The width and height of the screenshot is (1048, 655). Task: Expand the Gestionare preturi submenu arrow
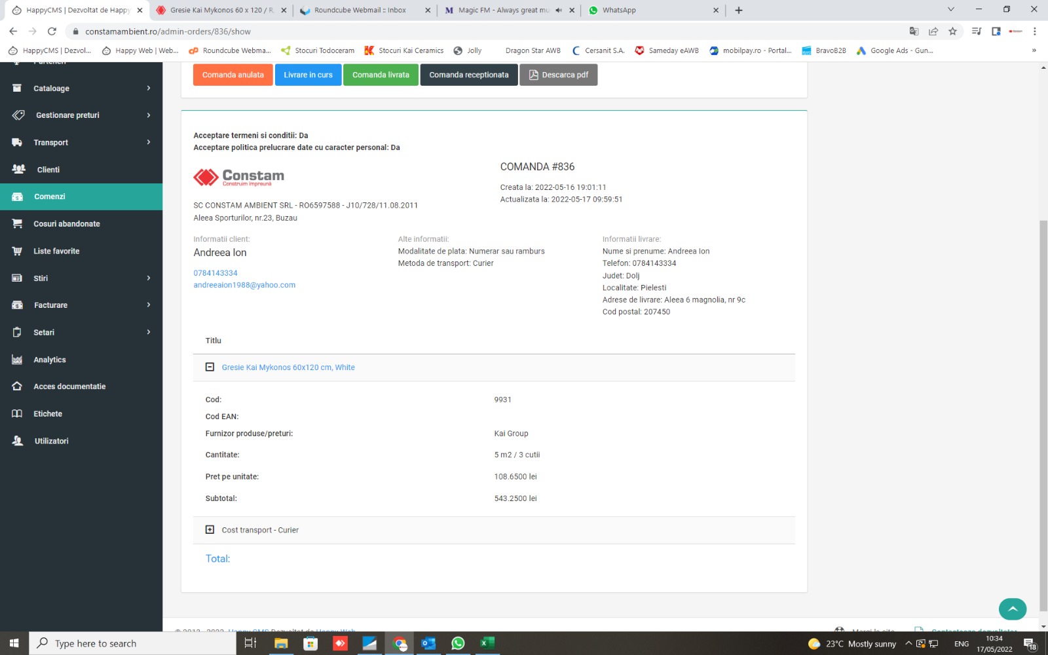pos(149,115)
